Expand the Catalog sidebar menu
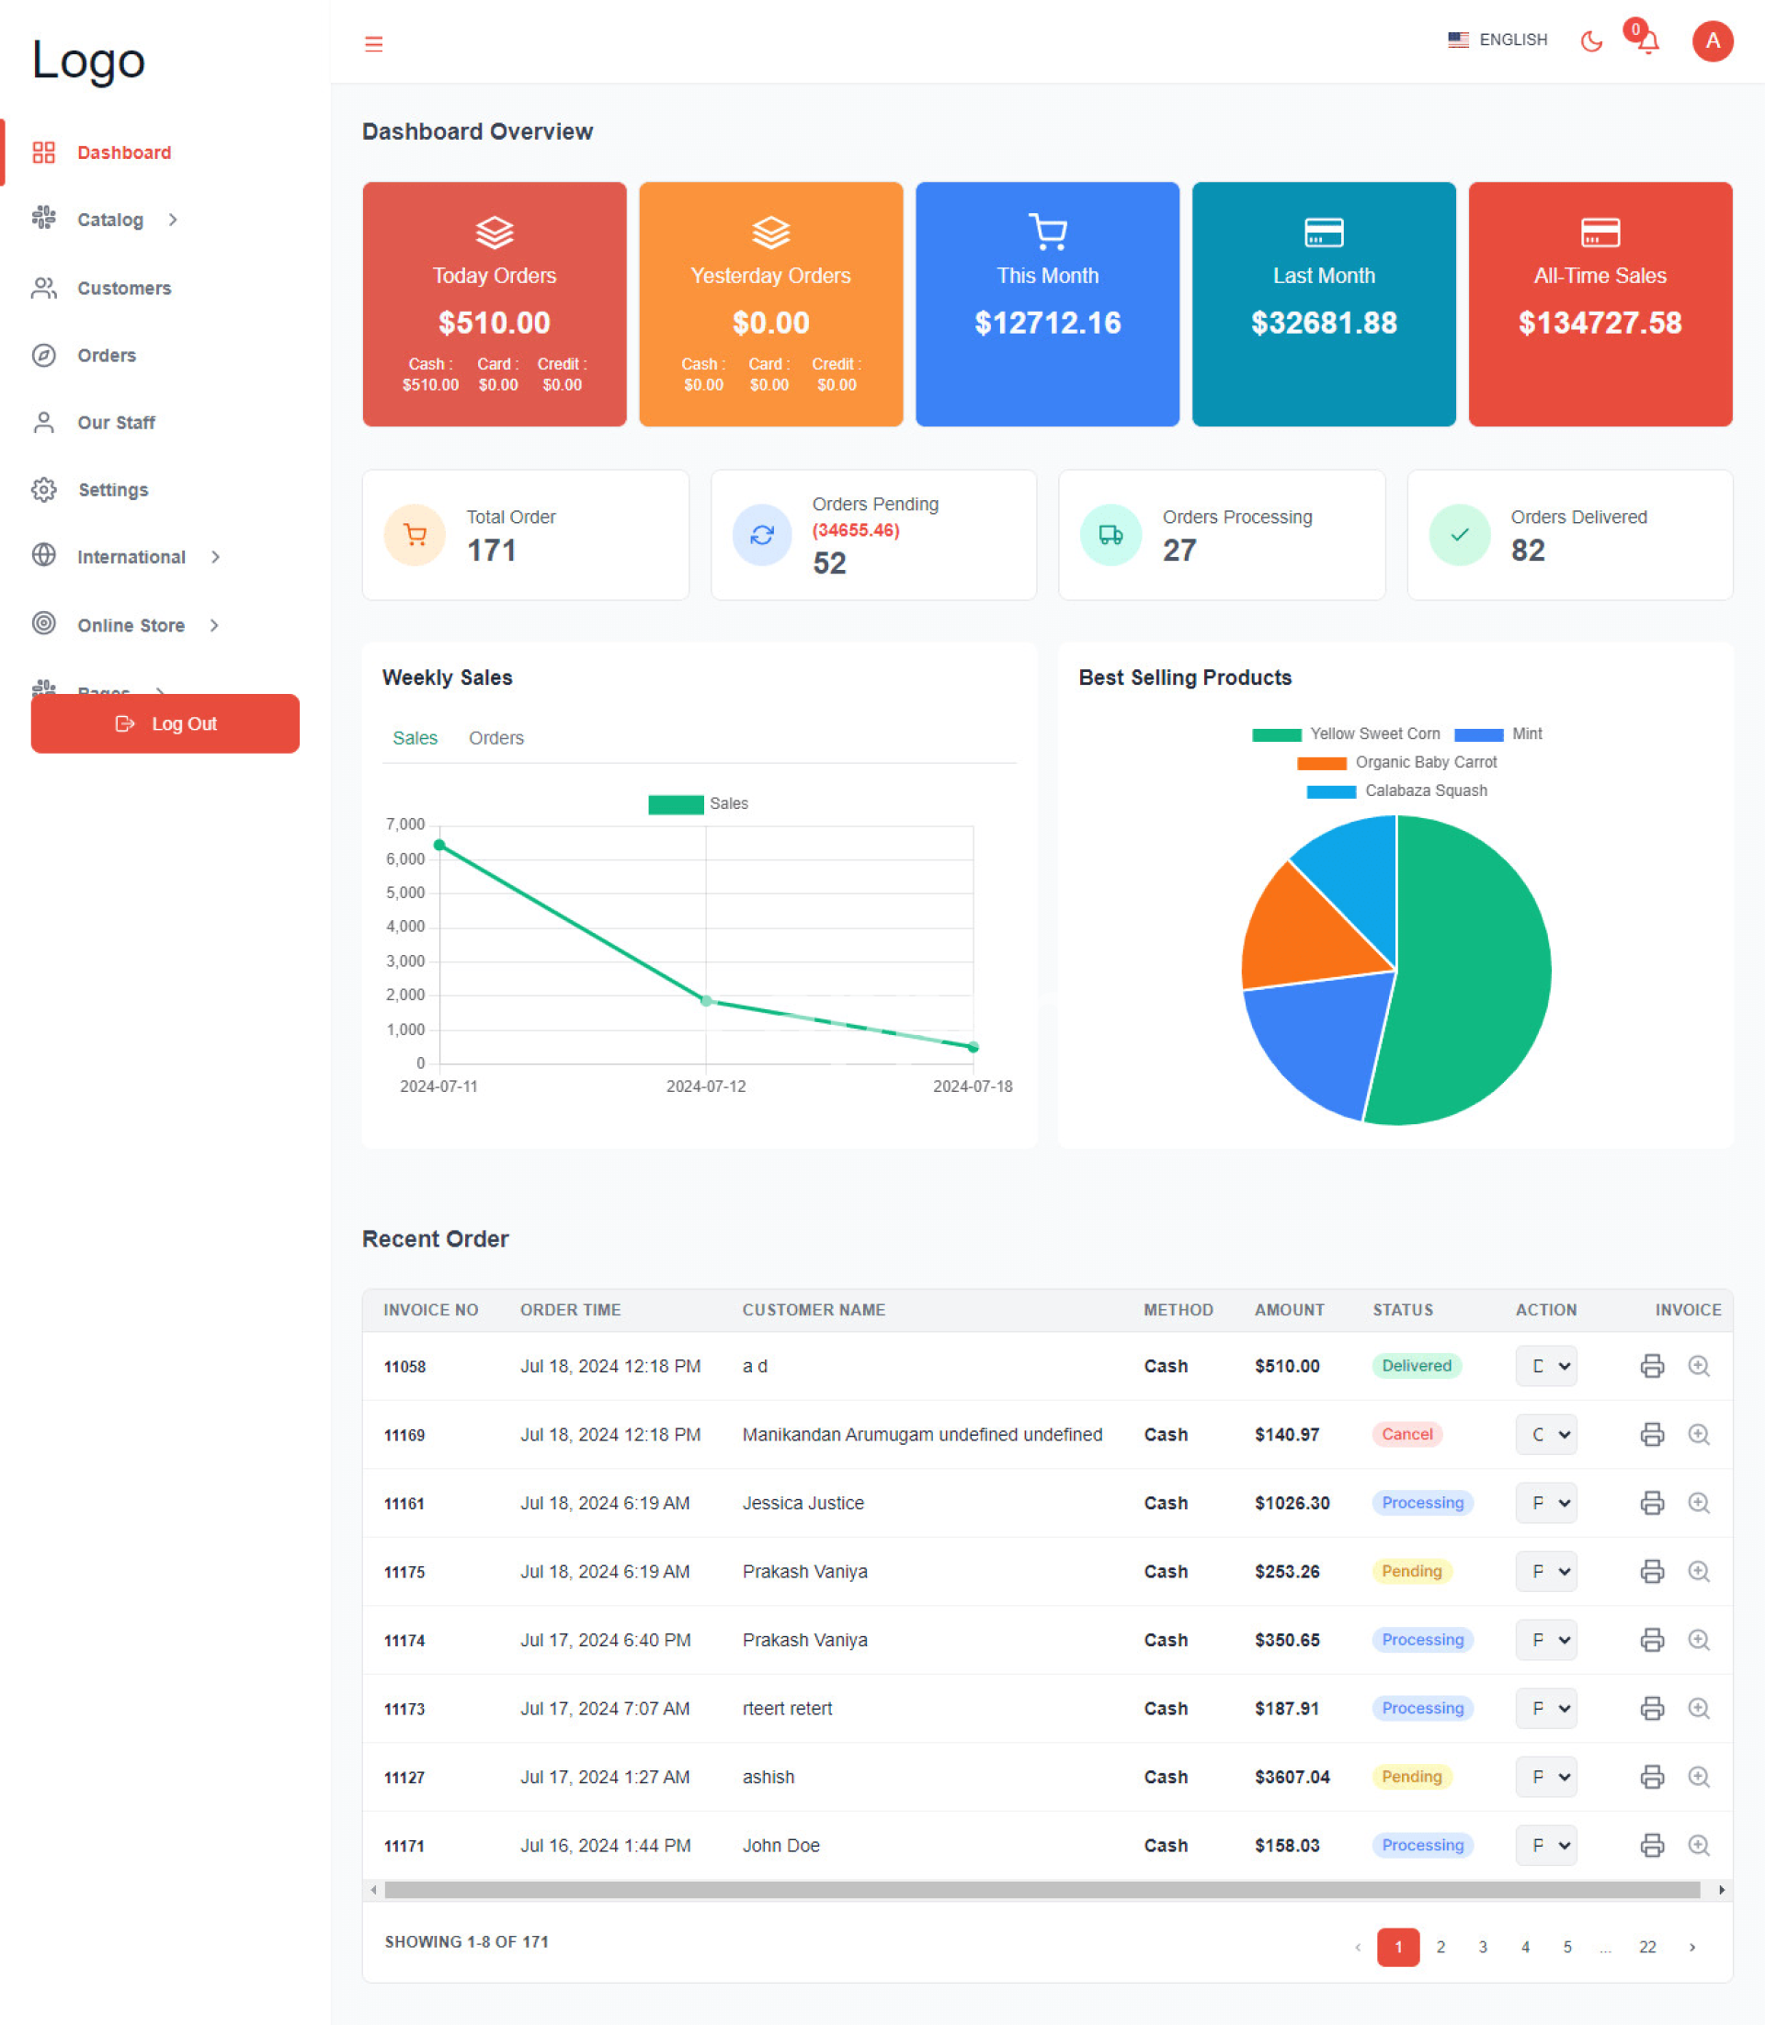This screenshot has width=1765, height=2025. (110, 220)
